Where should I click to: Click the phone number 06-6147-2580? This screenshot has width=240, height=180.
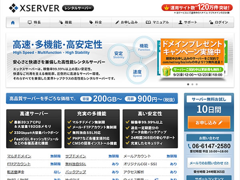pyautogui.click(x=211, y=146)
